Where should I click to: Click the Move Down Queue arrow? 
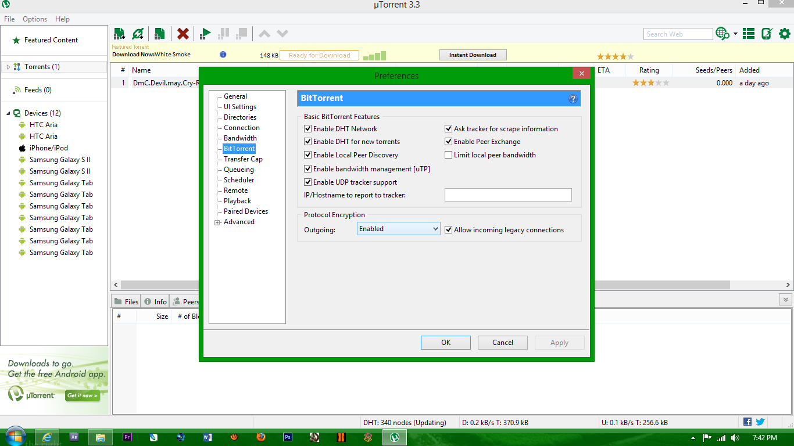pyautogui.click(x=282, y=34)
